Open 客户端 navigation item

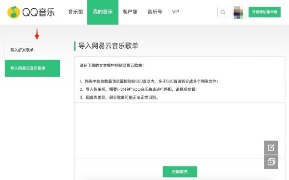130,12
